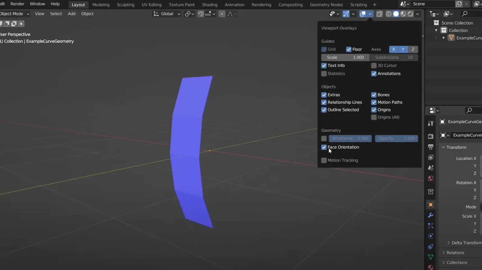This screenshot has height=270, width=482.
Task: Open the Object properties tab
Action: coord(431,205)
